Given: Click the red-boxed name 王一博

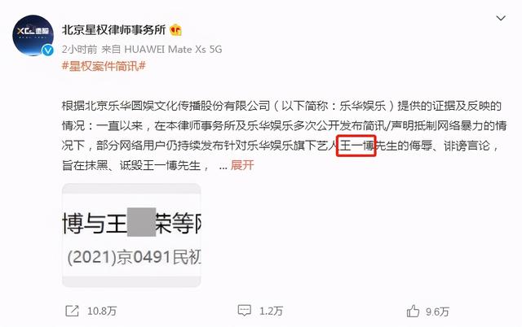Looking at the screenshot, I should (x=356, y=146).
